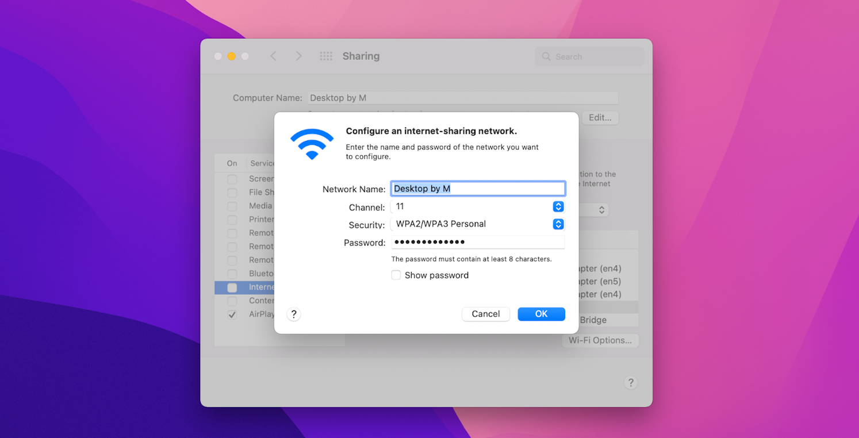Cancel the network configuration dialog
The width and height of the screenshot is (859, 438).
486,314
